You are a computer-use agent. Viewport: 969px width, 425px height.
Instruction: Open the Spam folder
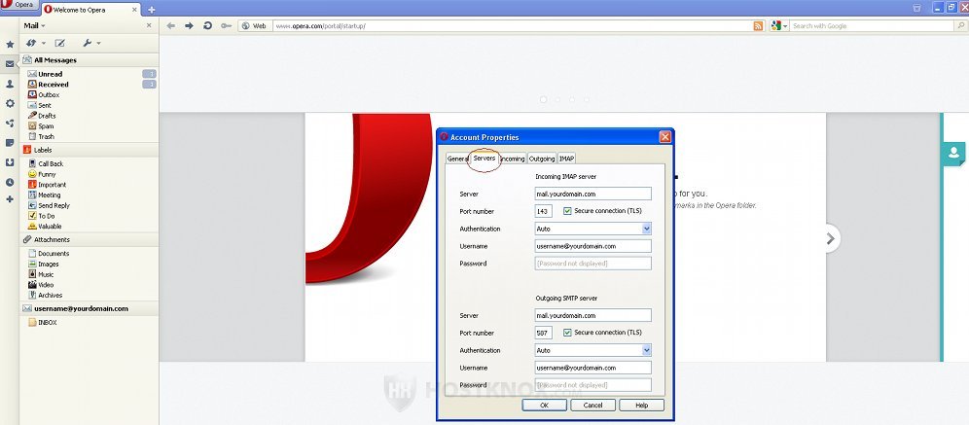click(46, 126)
